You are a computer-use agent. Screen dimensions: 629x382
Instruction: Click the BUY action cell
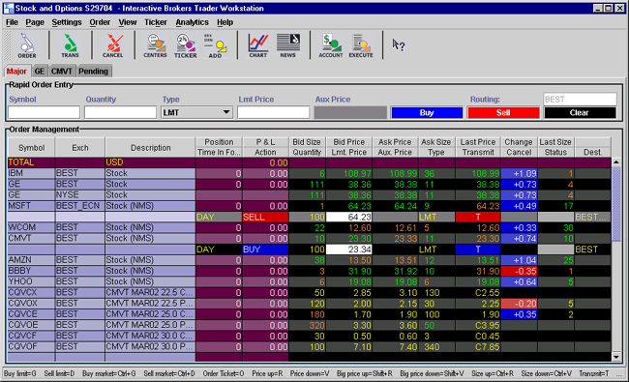pos(265,250)
